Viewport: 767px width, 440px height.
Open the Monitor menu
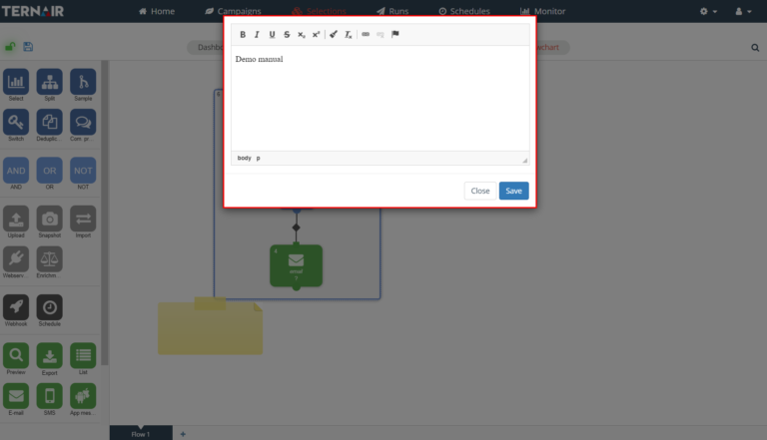542,11
